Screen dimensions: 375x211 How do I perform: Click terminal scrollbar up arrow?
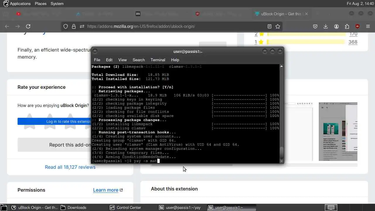pos(282,66)
